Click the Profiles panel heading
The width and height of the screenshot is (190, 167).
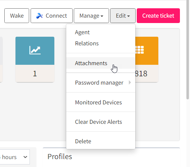coord(60,157)
